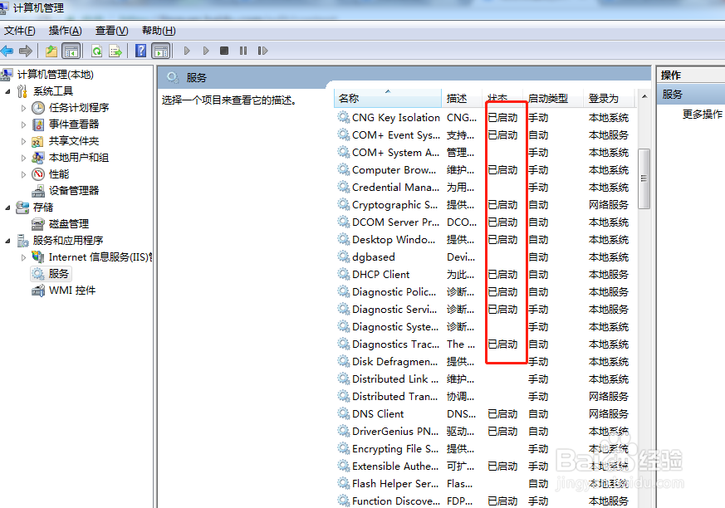
Task: Open 设备管理器 in the tree
Action: coord(74,190)
